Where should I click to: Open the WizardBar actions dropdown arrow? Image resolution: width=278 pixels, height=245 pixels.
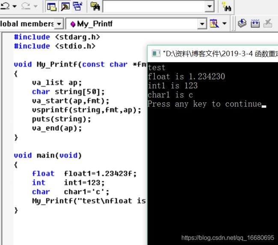tap(225, 23)
